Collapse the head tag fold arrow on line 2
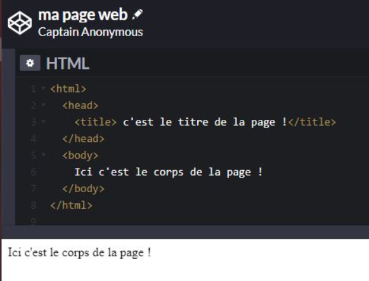 click(43, 105)
